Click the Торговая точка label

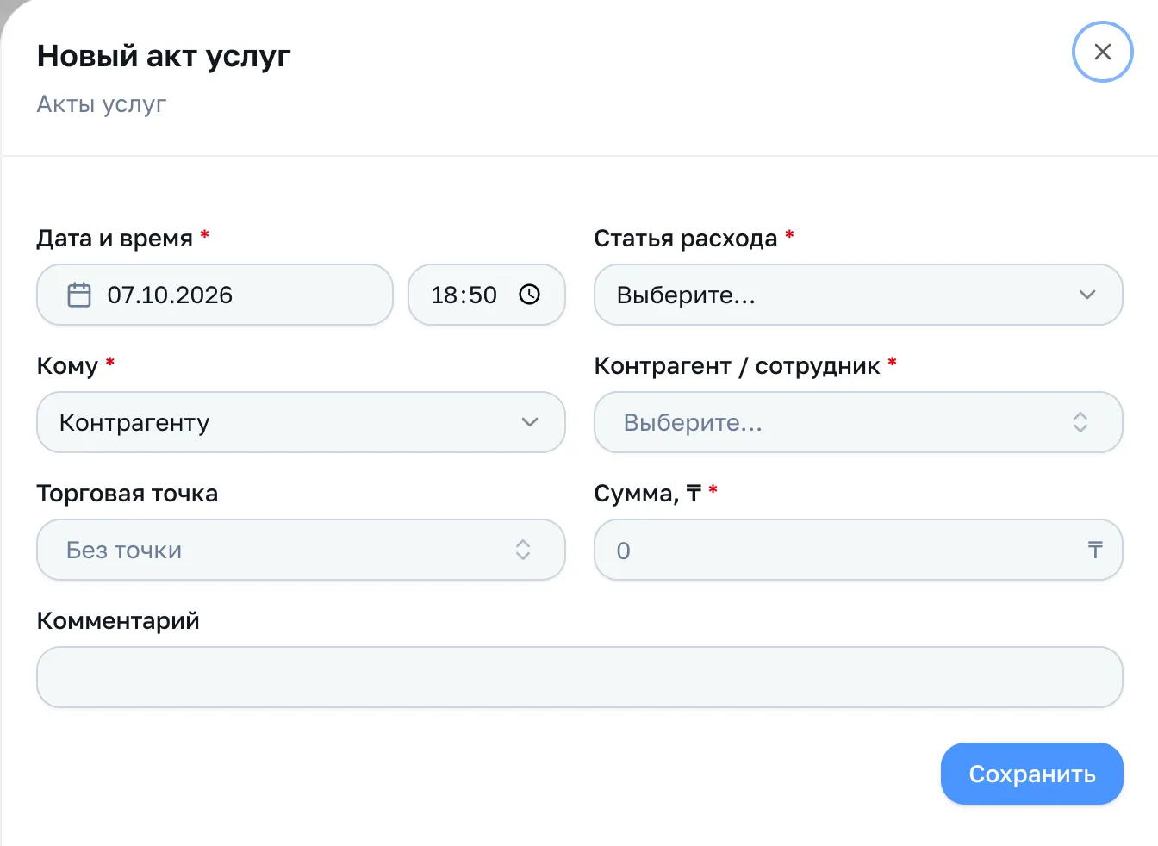point(128,494)
